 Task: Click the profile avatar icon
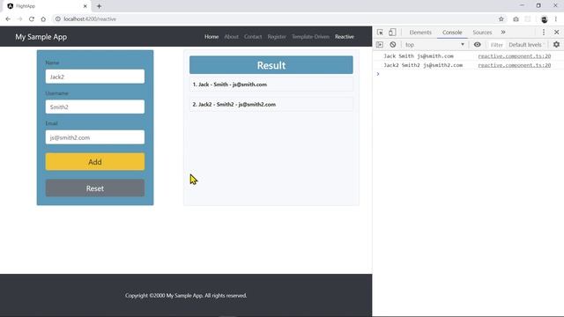coord(545,19)
